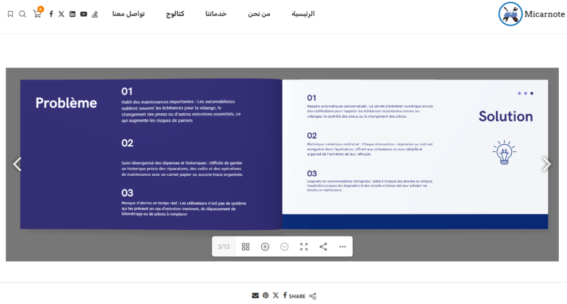Show flipbook page thumbnails grid
Image resolution: width=567 pixels, height=304 pixels.
[x=246, y=247]
